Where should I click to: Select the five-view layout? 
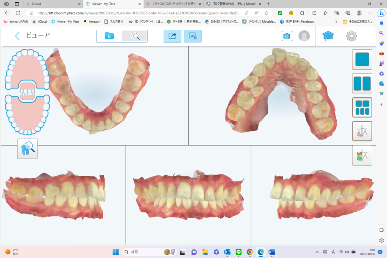tap(362, 107)
